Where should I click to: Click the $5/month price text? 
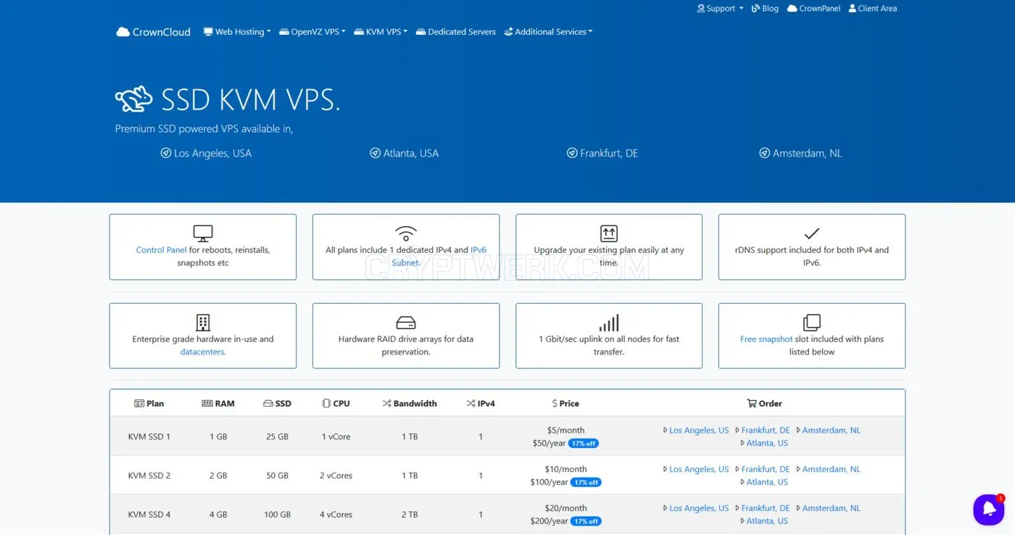pyautogui.click(x=565, y=431)
